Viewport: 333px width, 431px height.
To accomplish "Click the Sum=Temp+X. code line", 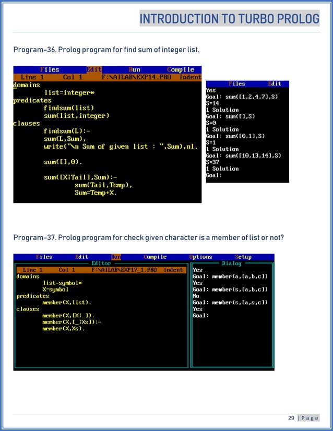I will tap(96, 193).
